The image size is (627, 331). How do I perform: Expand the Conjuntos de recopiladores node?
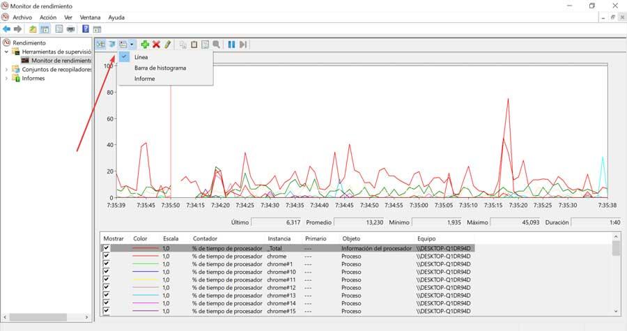(6, 69)
